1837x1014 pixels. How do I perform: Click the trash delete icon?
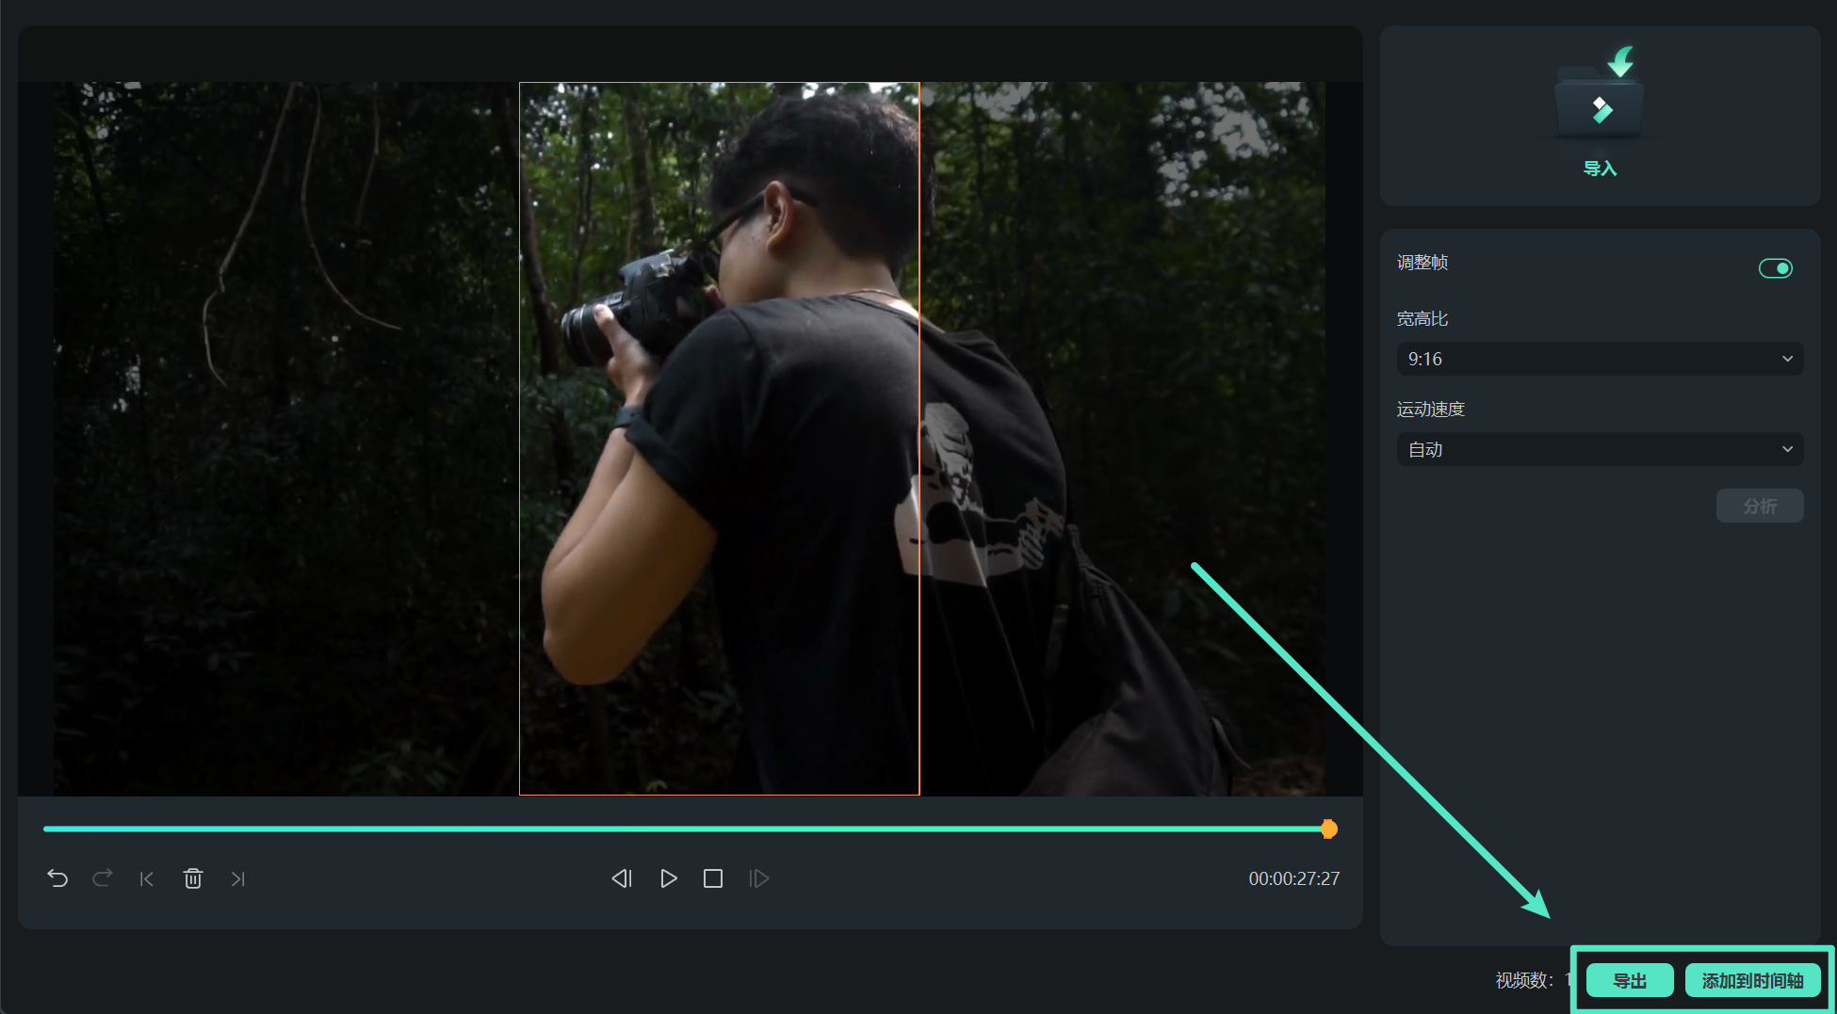pos(193,878)
